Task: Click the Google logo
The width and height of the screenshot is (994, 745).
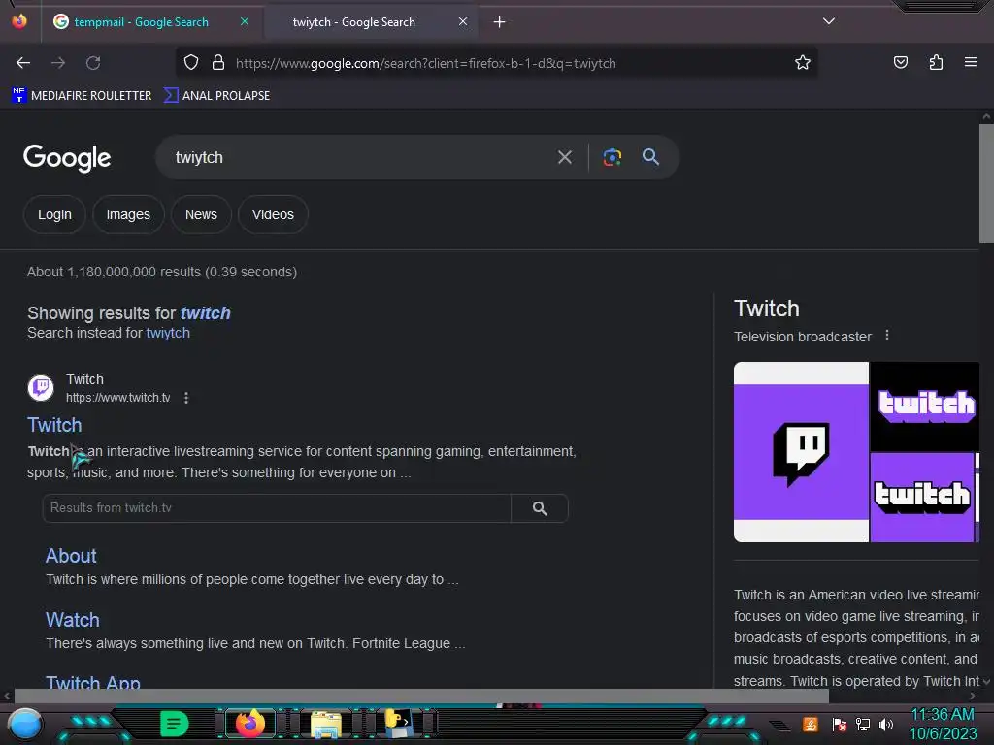Action: click(67, 158)
